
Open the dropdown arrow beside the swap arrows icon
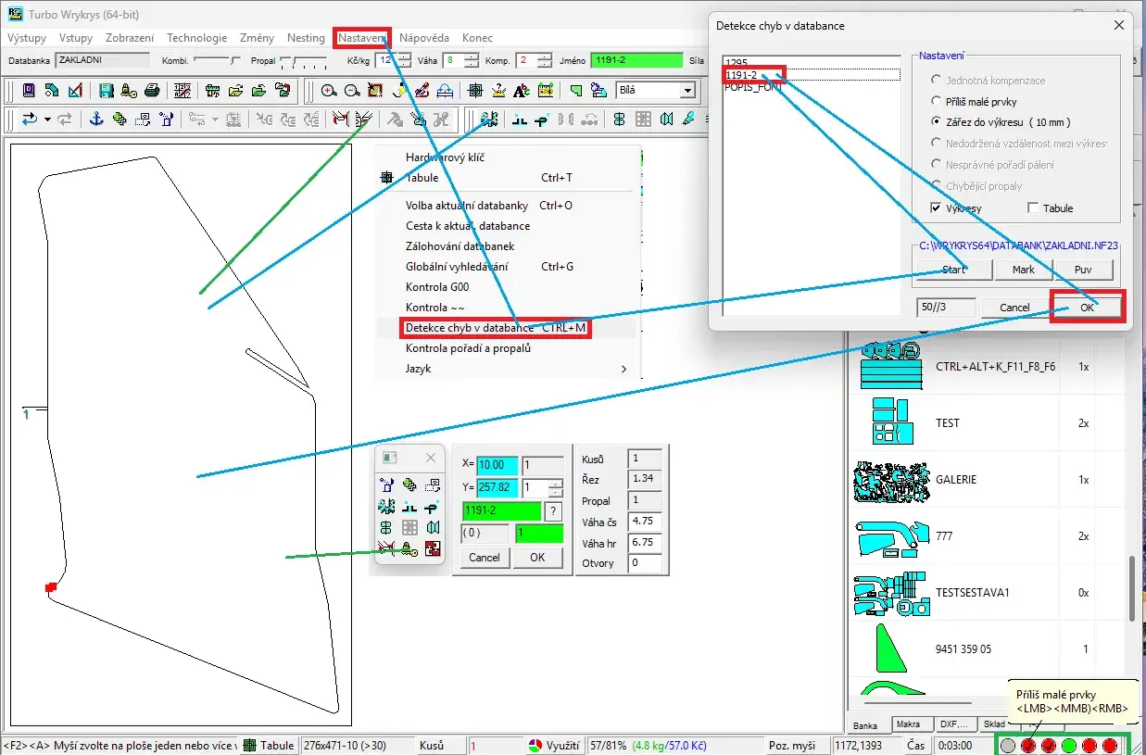click(47, 119)
